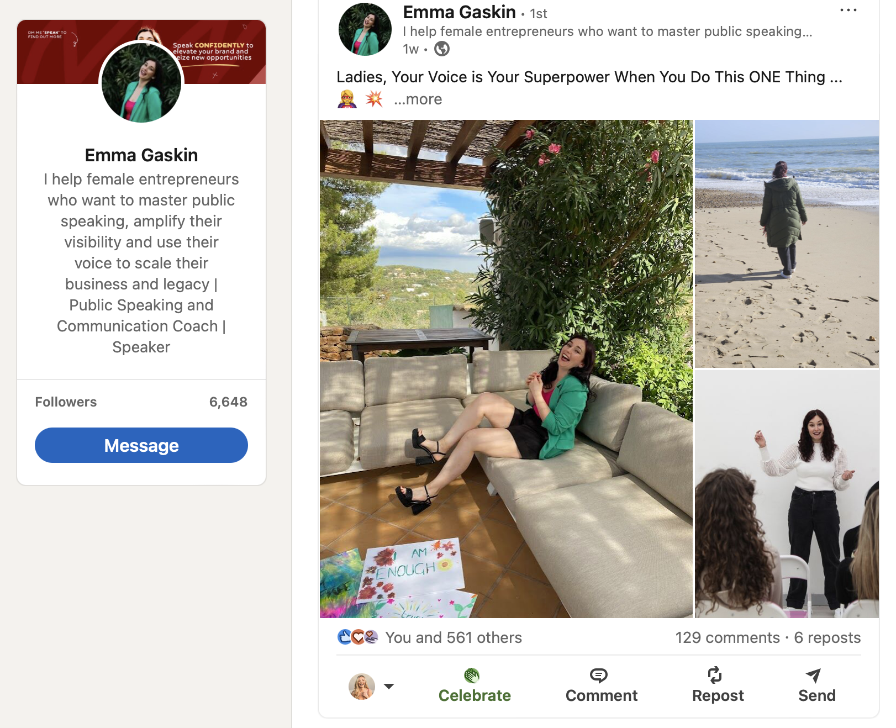Image resolution: width=896 pixels, height=728 pixels.
Task: Click the Comment speech bubble icon
Action: click(x=598, y=675)
